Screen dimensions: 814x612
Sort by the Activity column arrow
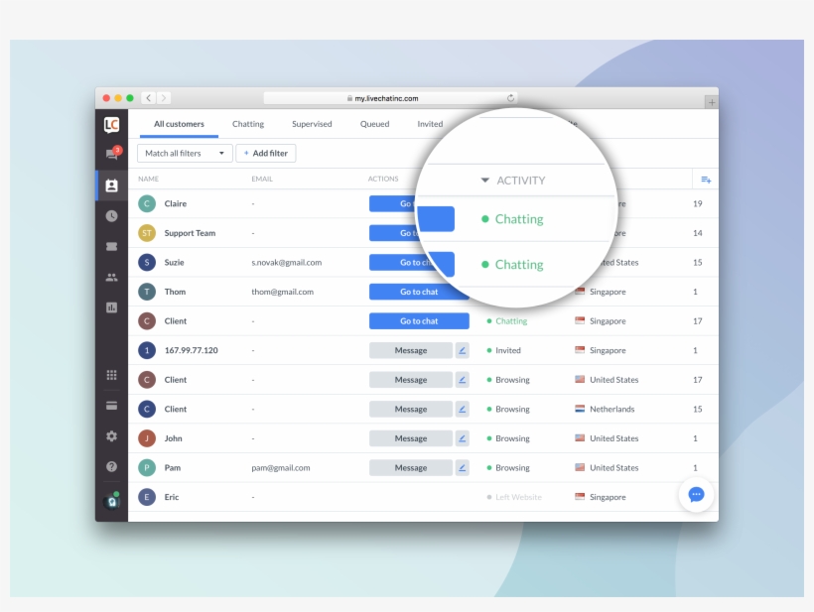point(485,181)
